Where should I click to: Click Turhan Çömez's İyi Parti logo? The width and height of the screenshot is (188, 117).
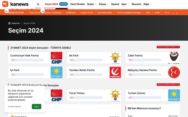[174, 95]
